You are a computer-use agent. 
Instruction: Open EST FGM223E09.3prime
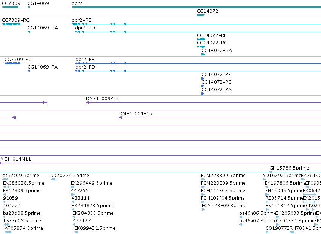[224, 206]
